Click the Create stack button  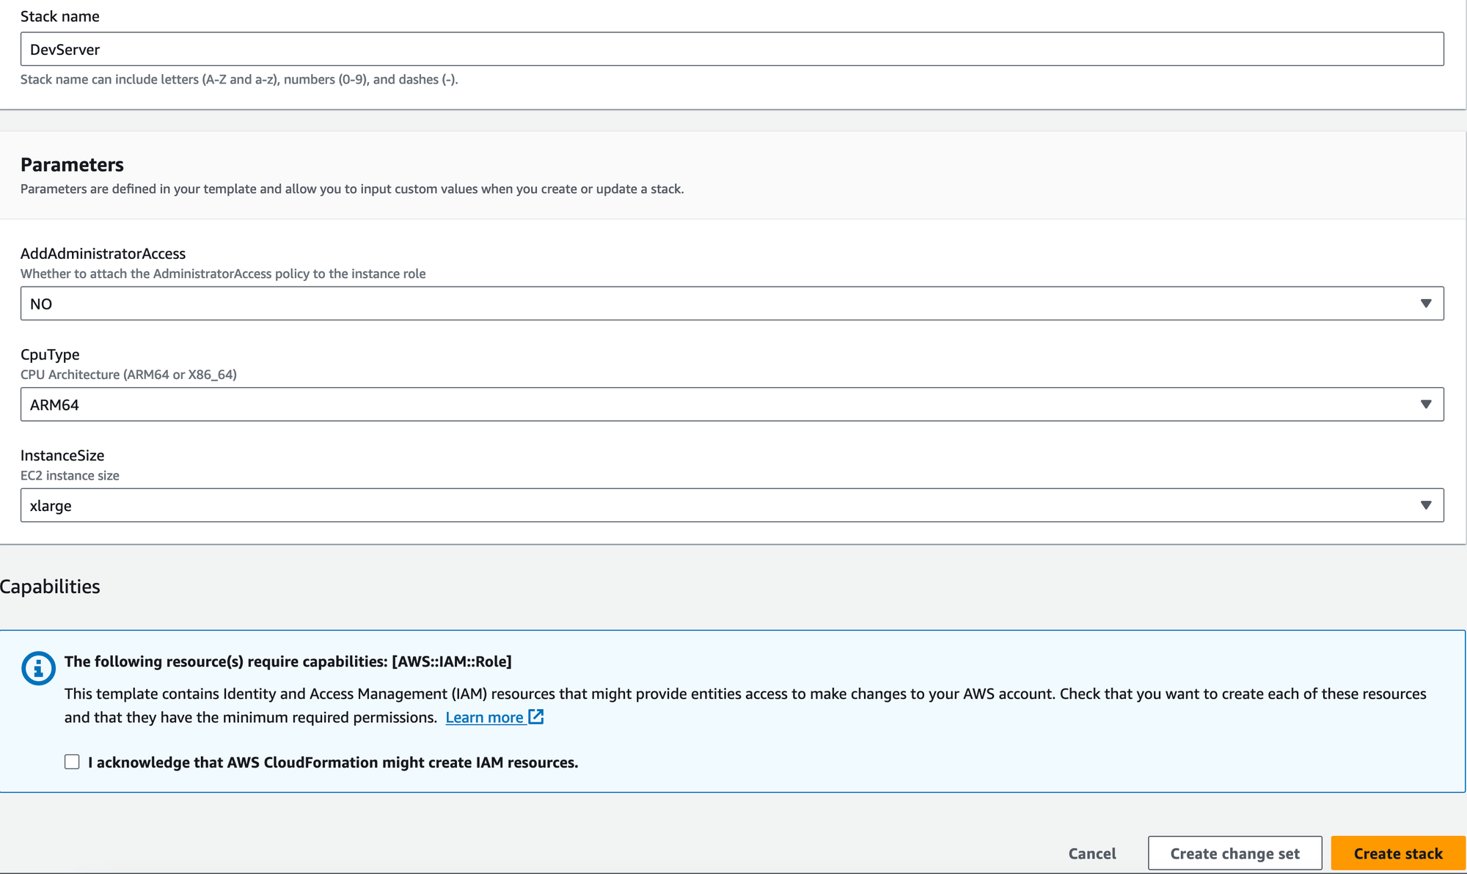tap(1397, 853)
